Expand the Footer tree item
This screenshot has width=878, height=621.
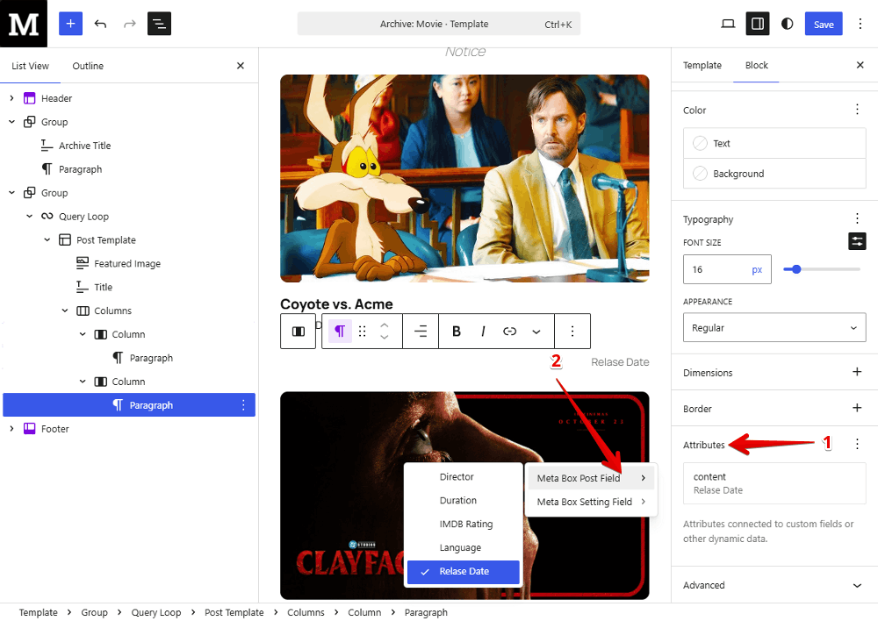tap(11, 429)
